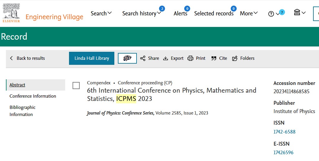Open the ISSN 1742-6588 link
Image resolution: width=319 pixels, height=161 pixels.
coord(284,132)
